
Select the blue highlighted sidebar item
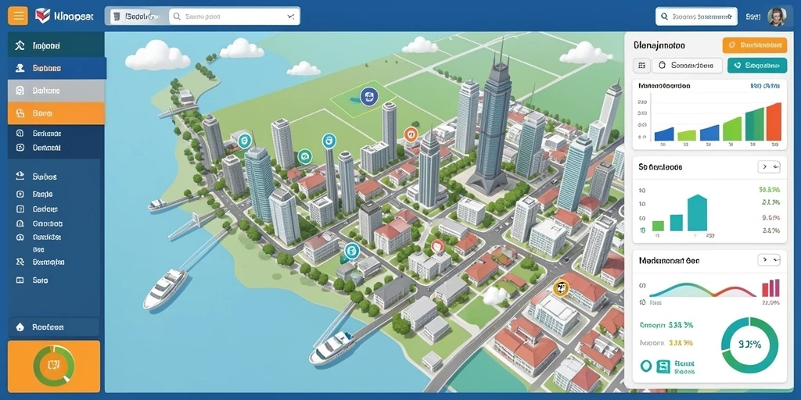pyautogui.click(x=56, y=68)
